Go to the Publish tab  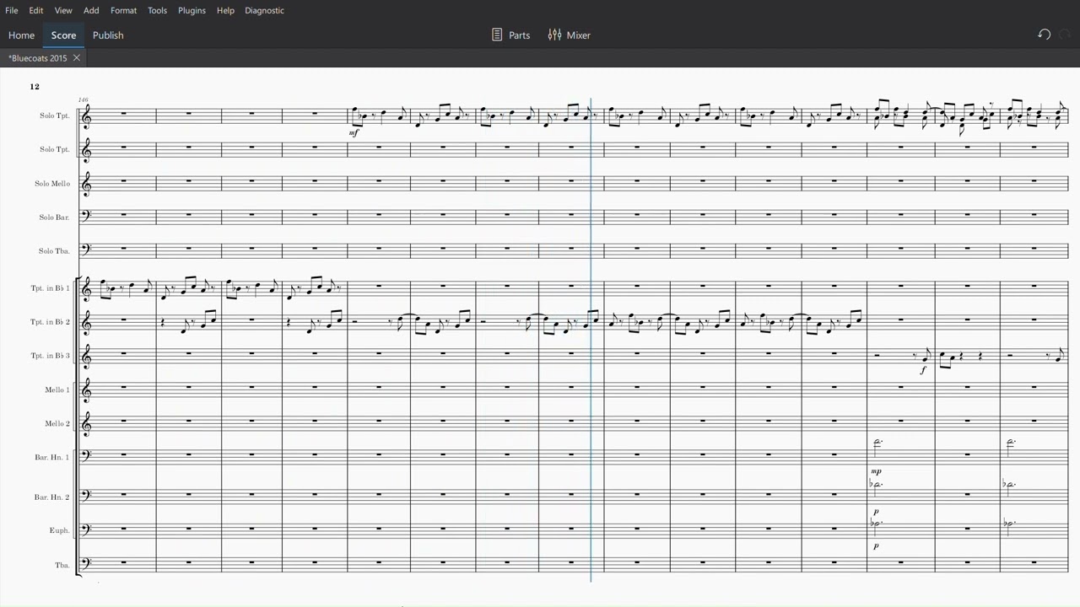pos(108,35)
